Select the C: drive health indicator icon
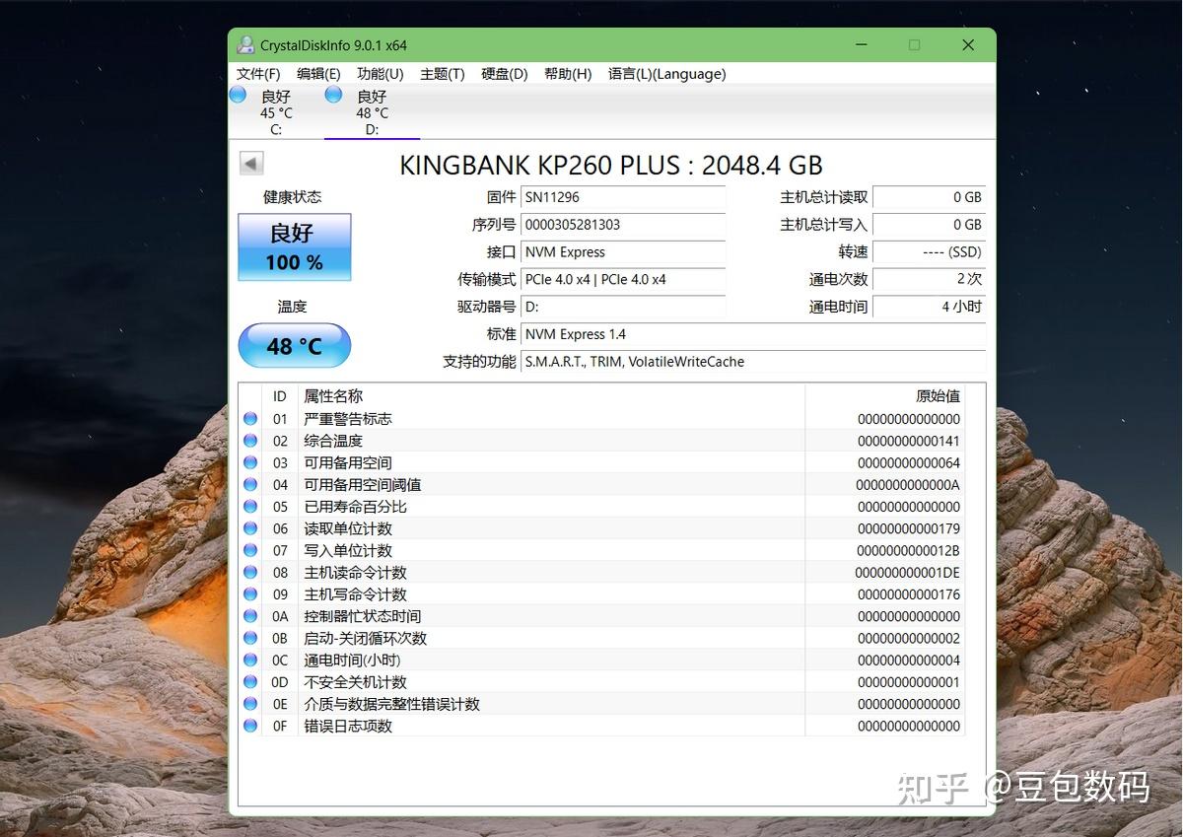The width and height of the screenshot is (1183, 837). point(238,94)
